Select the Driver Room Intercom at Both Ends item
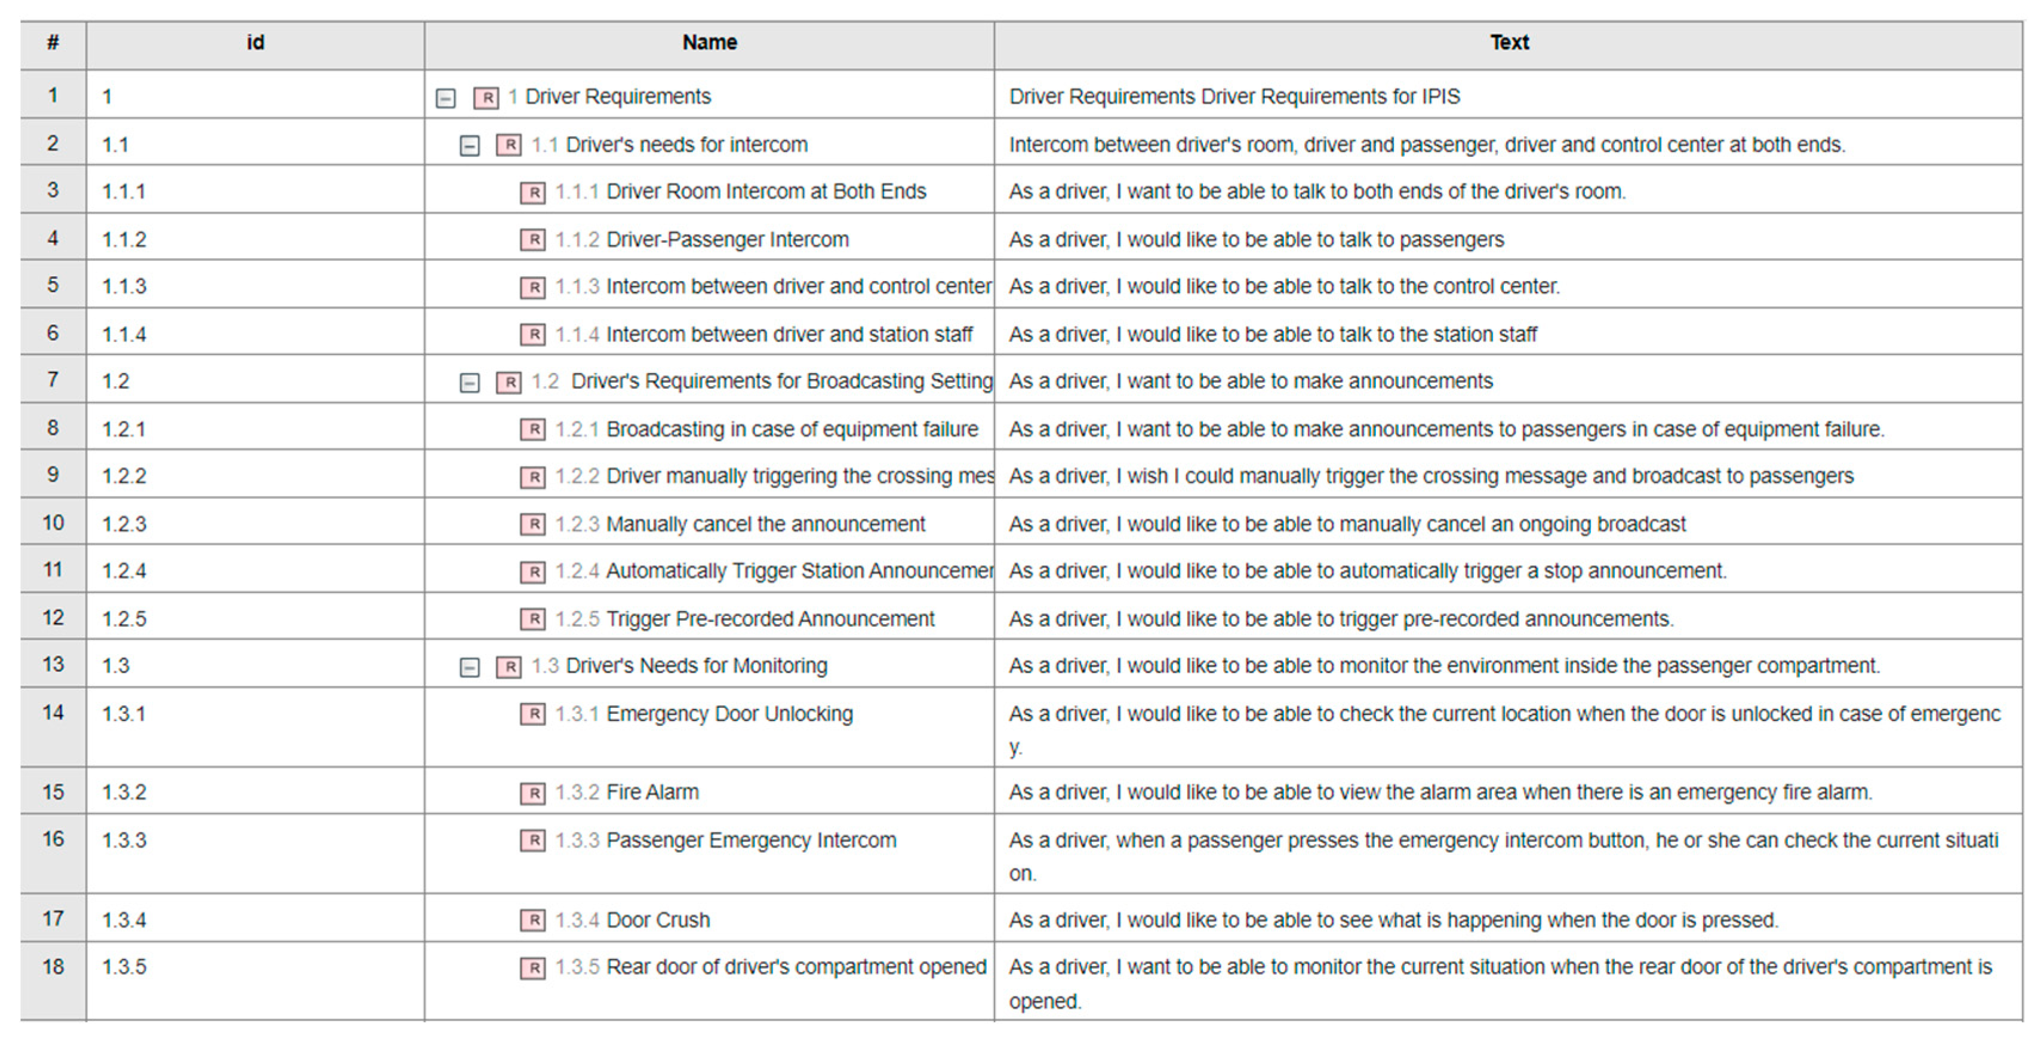2038x1045 pixels. (x=765, y=192)
